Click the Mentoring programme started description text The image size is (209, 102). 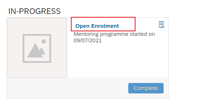click(x=114, y=37)
